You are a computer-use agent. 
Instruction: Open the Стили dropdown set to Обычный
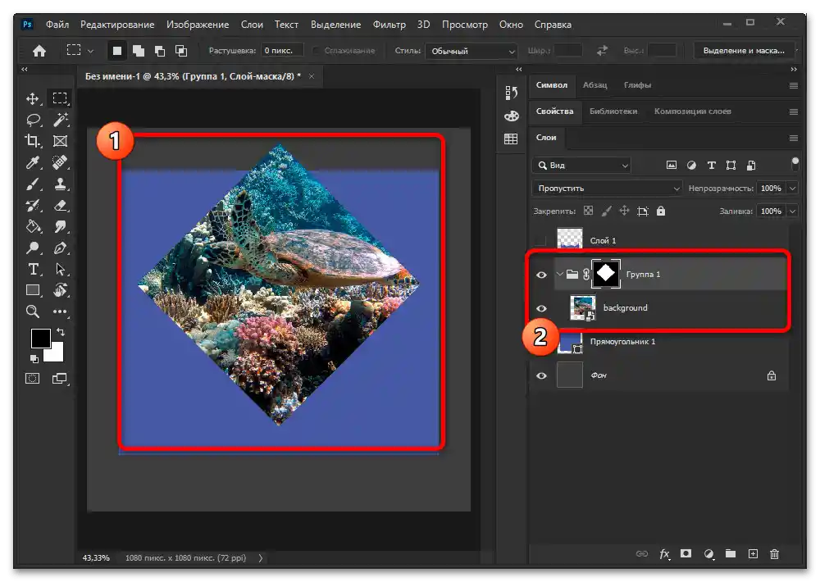[x=471, y=52]
